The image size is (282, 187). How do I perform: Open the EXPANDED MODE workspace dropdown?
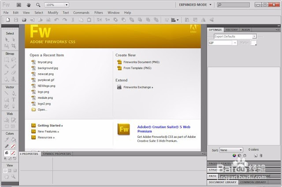click(x=195, y=5)
